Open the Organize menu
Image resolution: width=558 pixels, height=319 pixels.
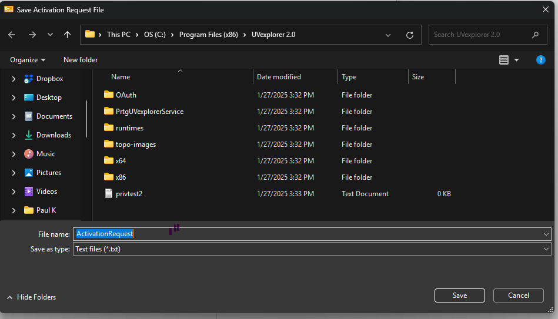coord(28,60)
